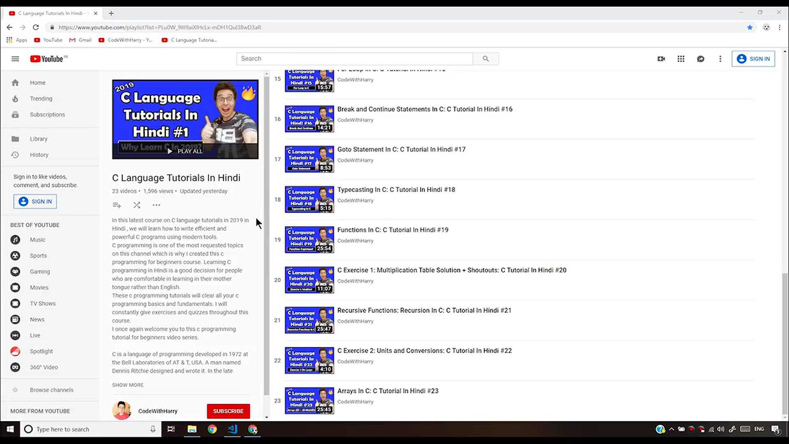Click the top-right SIGN IN button
The image size is (789, 444).
tap(753, 59)
